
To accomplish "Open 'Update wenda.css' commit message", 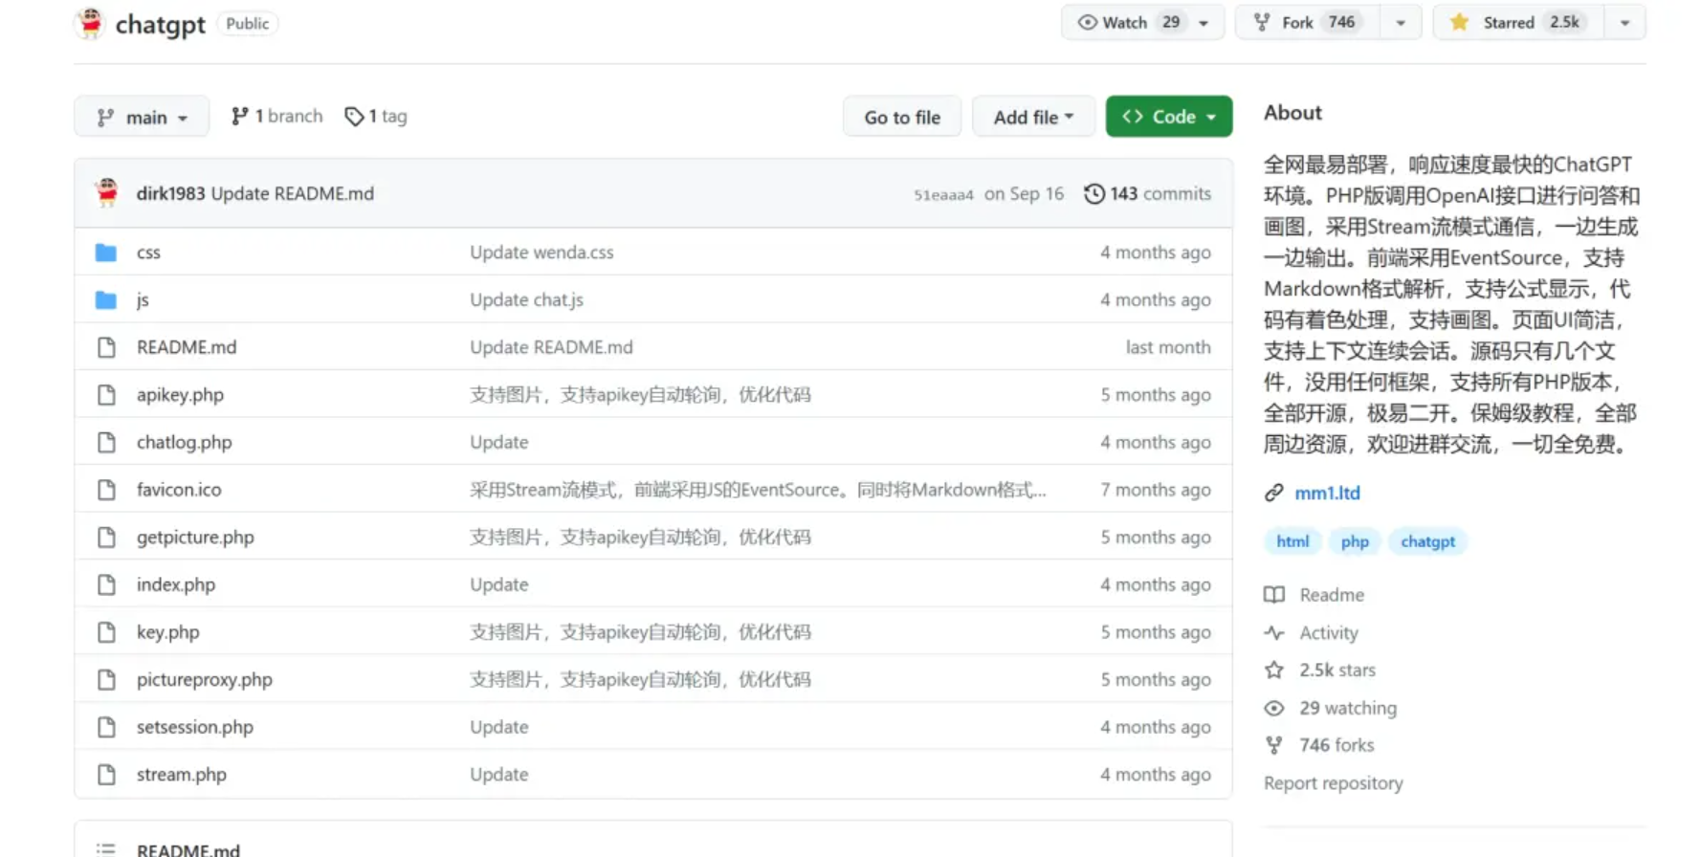I will point(541,253).
